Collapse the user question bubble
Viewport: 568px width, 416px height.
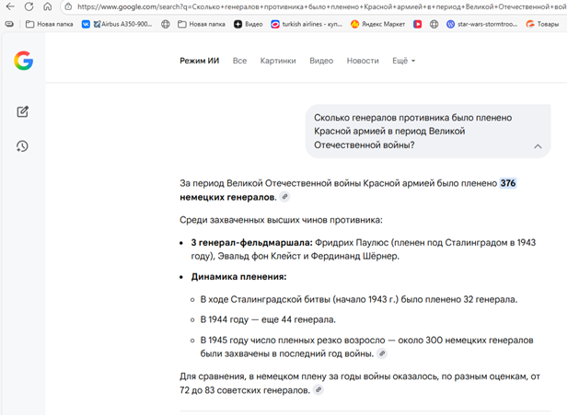click(537, 146)
